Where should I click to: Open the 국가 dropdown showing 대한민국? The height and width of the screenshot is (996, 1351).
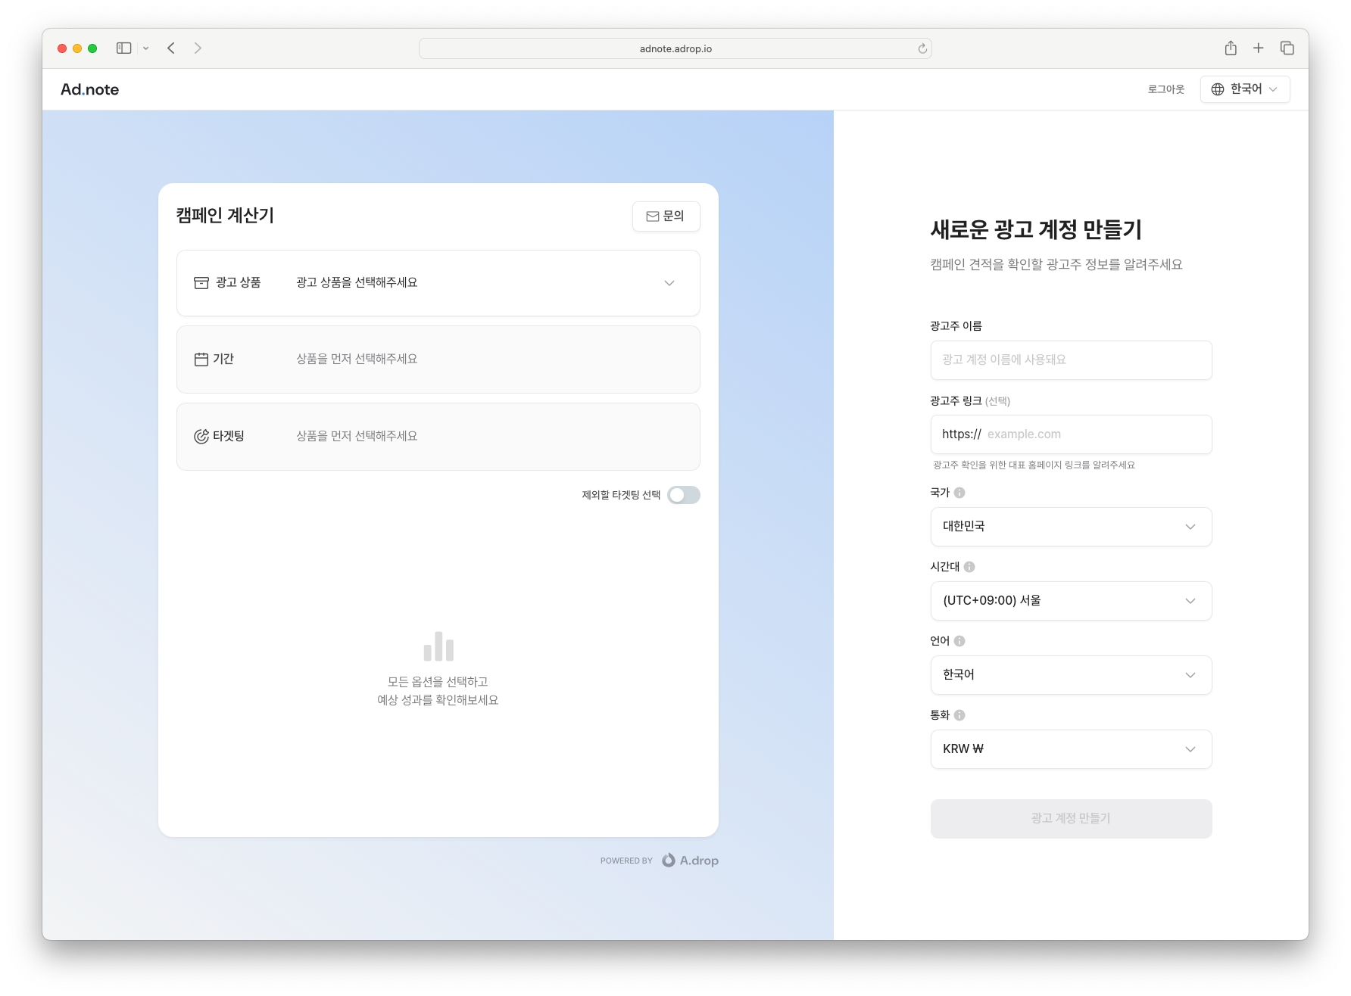pyautogui.click(x=1070, y=527)
